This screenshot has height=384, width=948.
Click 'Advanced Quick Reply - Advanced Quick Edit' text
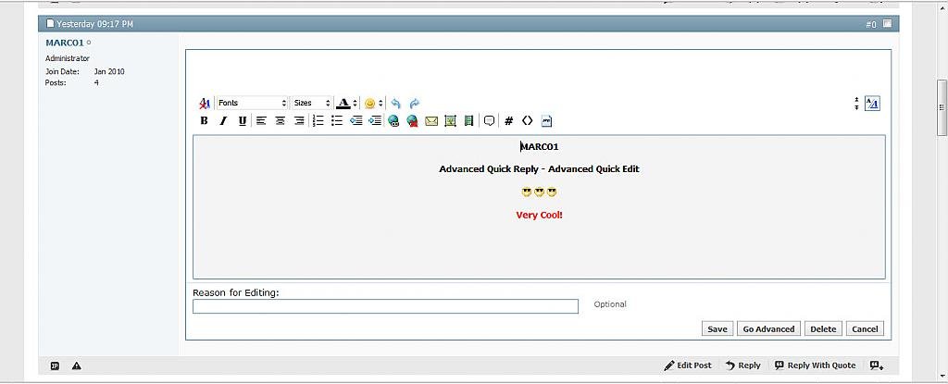click(x=540, y=168)
